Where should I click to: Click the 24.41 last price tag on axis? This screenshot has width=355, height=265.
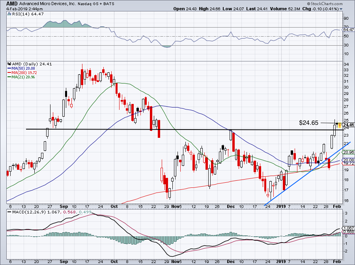click(x=349, y=125)
